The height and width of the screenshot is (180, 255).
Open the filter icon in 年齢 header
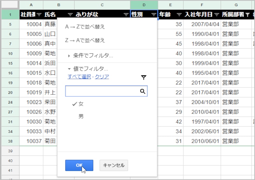pyautogui.click(x=179, y=14)
